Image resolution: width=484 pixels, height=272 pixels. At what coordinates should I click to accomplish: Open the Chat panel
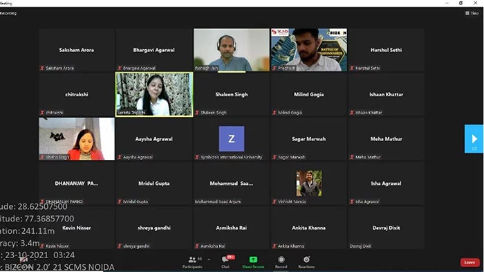click(x=225, y=262)
